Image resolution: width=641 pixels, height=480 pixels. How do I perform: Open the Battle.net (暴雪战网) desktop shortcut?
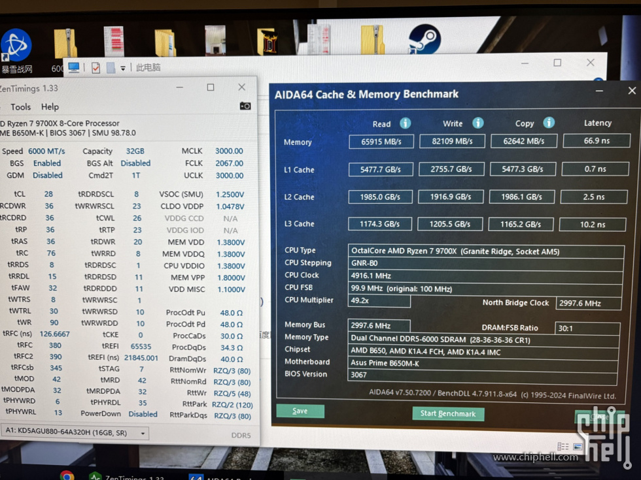(x=16, y=45)
